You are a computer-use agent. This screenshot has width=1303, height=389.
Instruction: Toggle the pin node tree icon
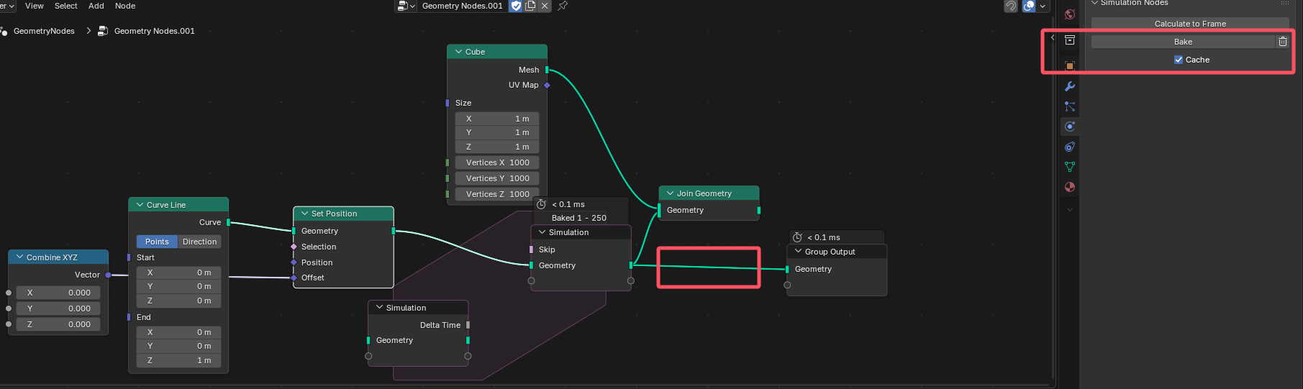tap(563, 6)
